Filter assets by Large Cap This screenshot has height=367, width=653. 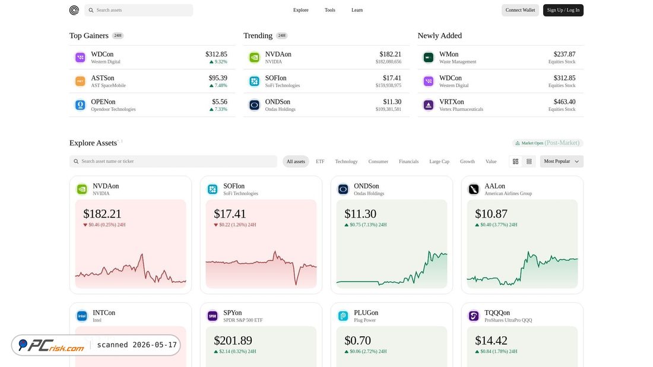[439, 161]
